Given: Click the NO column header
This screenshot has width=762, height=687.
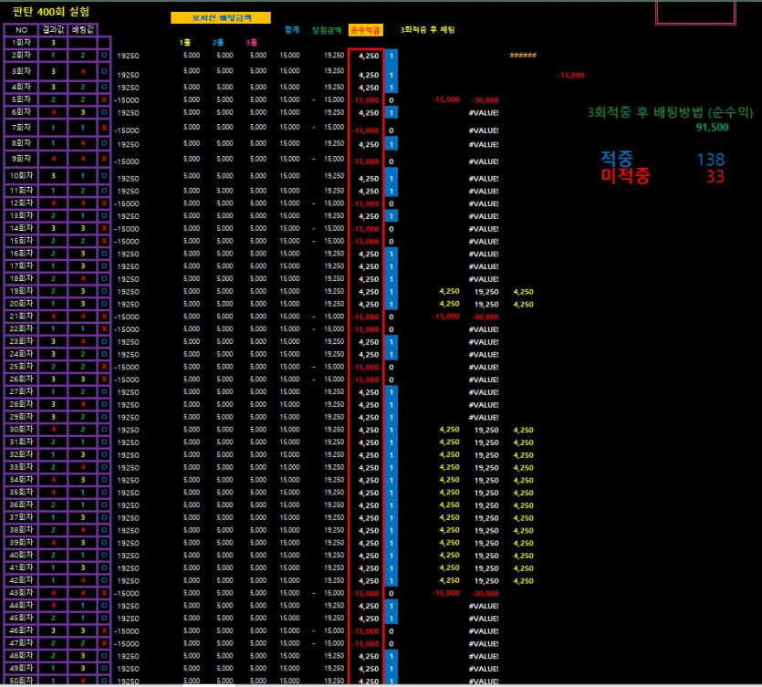Looking at the screenshot, I should (x=21, y=29).
